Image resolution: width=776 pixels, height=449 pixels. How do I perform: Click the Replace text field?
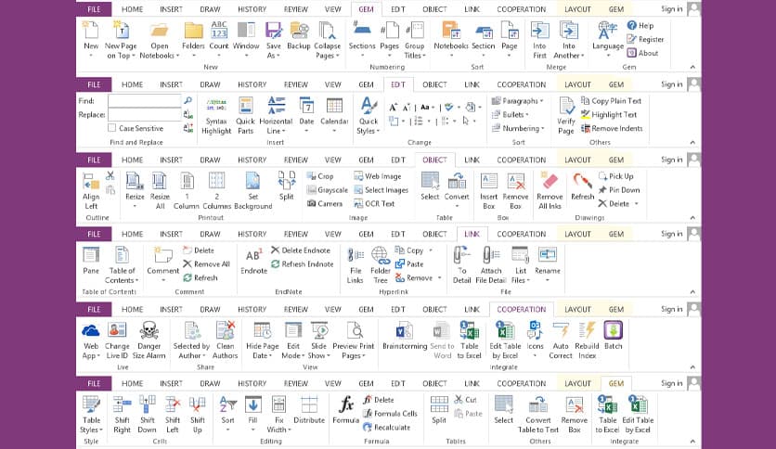[x=145, y=115]
